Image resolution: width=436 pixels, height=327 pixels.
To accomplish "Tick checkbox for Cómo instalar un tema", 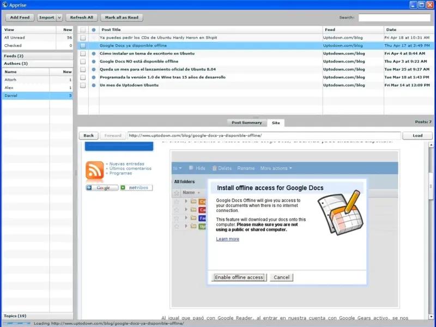I will pos(83,53).
